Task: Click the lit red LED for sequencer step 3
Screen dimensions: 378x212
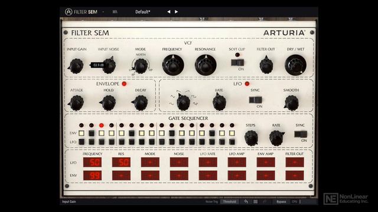Action: (x=102, y=125)
